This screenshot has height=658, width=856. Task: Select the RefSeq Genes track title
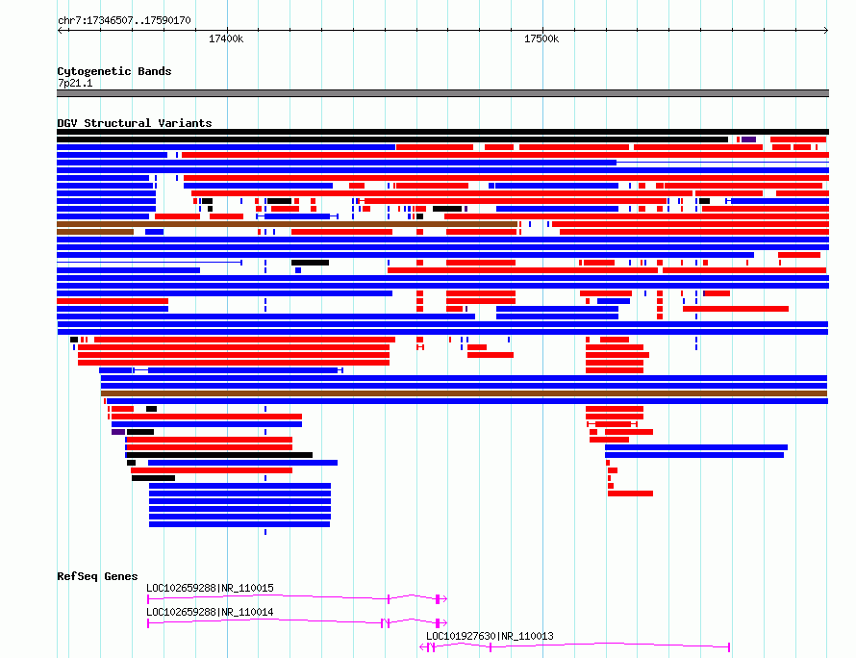[x=97, y=576]
